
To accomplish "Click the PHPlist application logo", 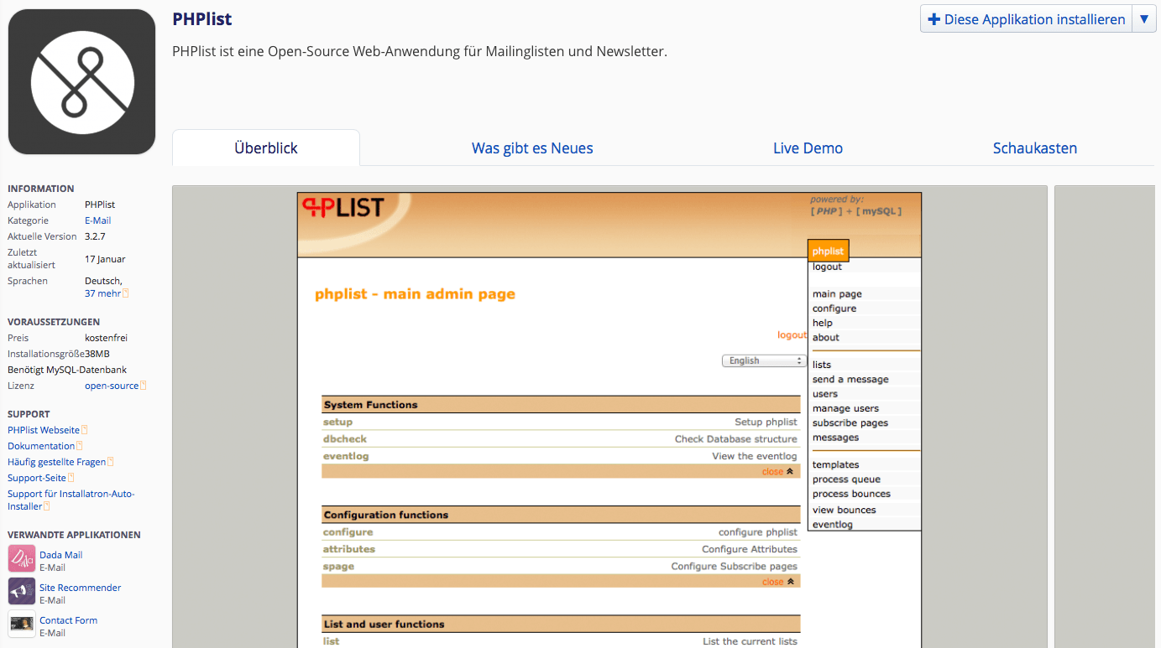I will 81,80.
